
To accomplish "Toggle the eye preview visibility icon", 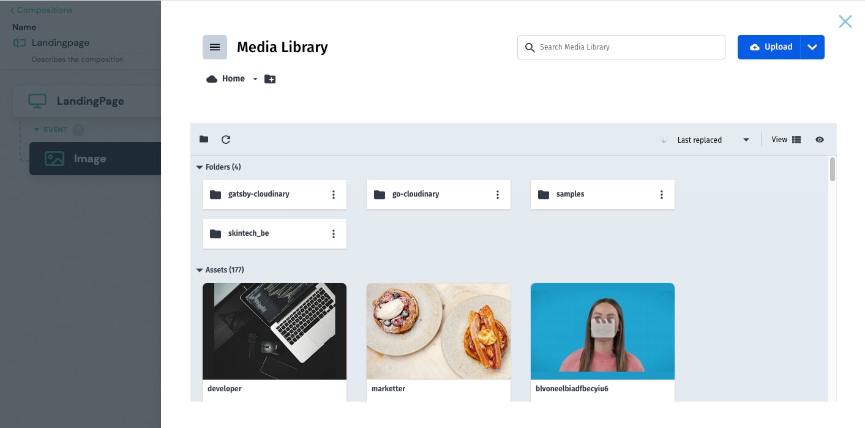I will click(820, 140).
